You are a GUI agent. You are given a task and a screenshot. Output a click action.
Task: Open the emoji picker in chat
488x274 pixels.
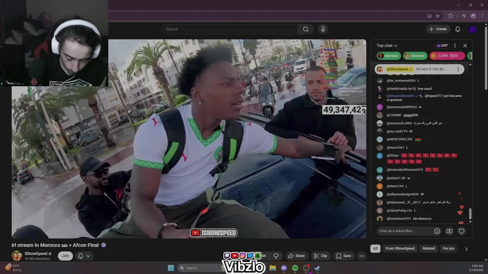[437, 231]
